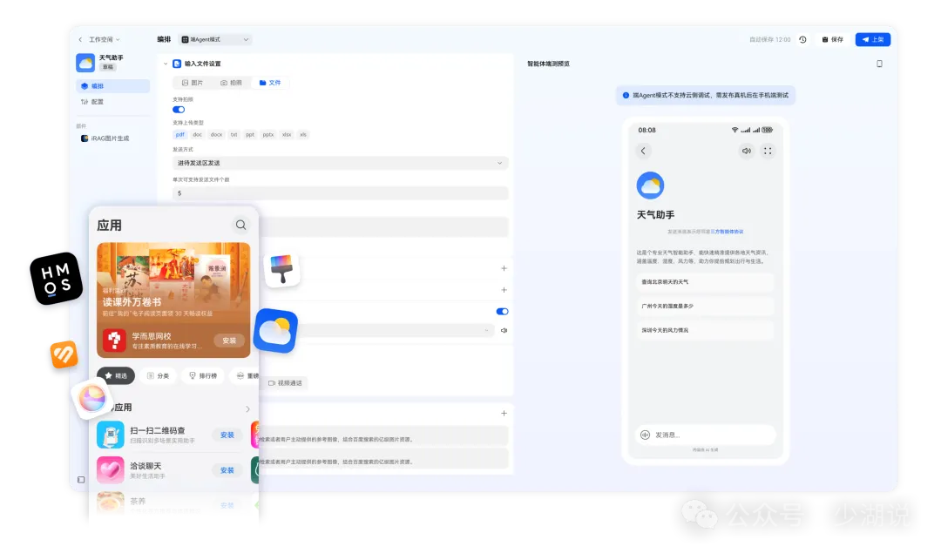The width and height of the screenshot is (941, 553).
Task: Switch to the 图片 tab
Action: click(x=193, y=83)
